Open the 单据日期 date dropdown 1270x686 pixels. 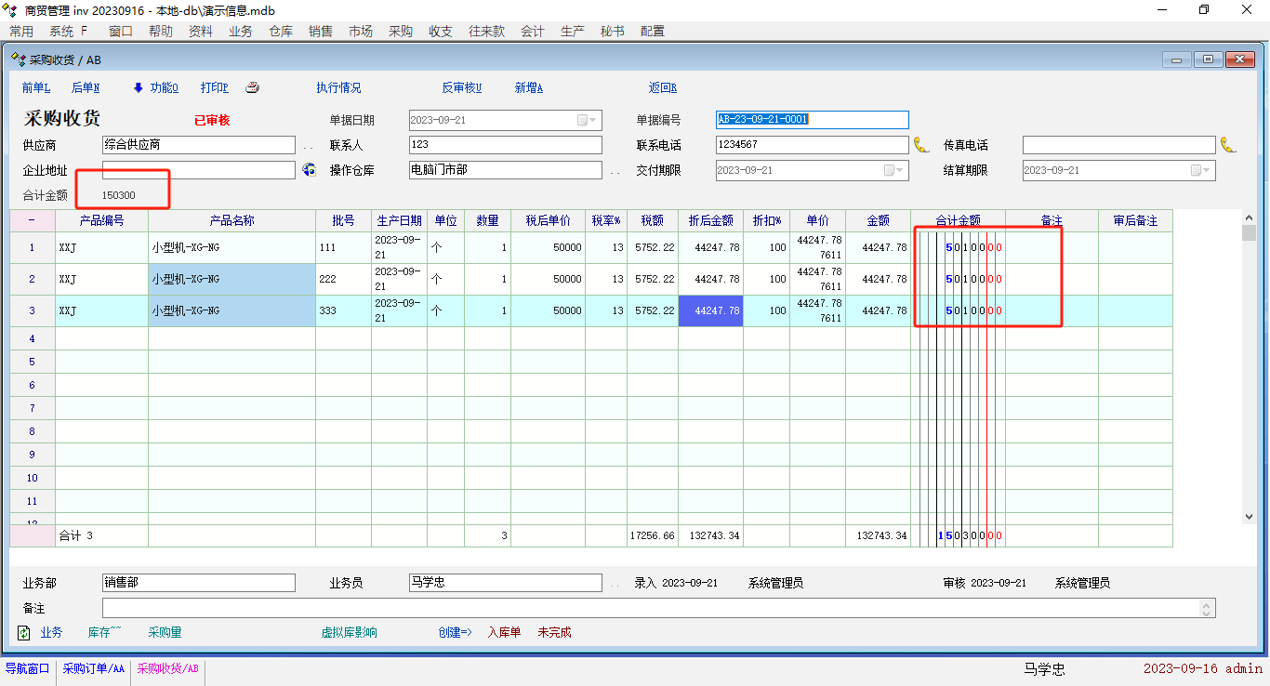point(592,120)
